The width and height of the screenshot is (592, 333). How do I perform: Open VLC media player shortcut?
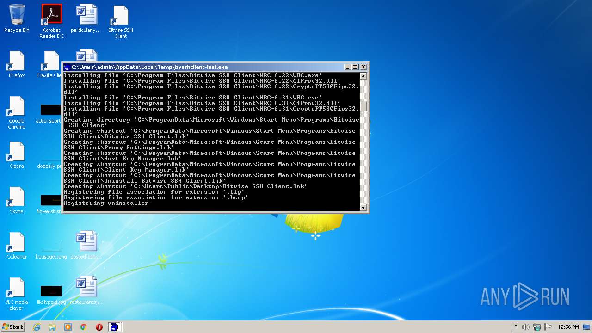click(x=17, y=294)
